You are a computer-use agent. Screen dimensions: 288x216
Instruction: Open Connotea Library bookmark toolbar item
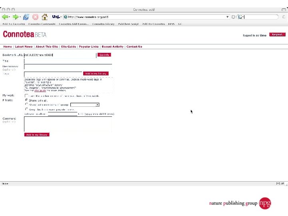(x=104, y=24)
